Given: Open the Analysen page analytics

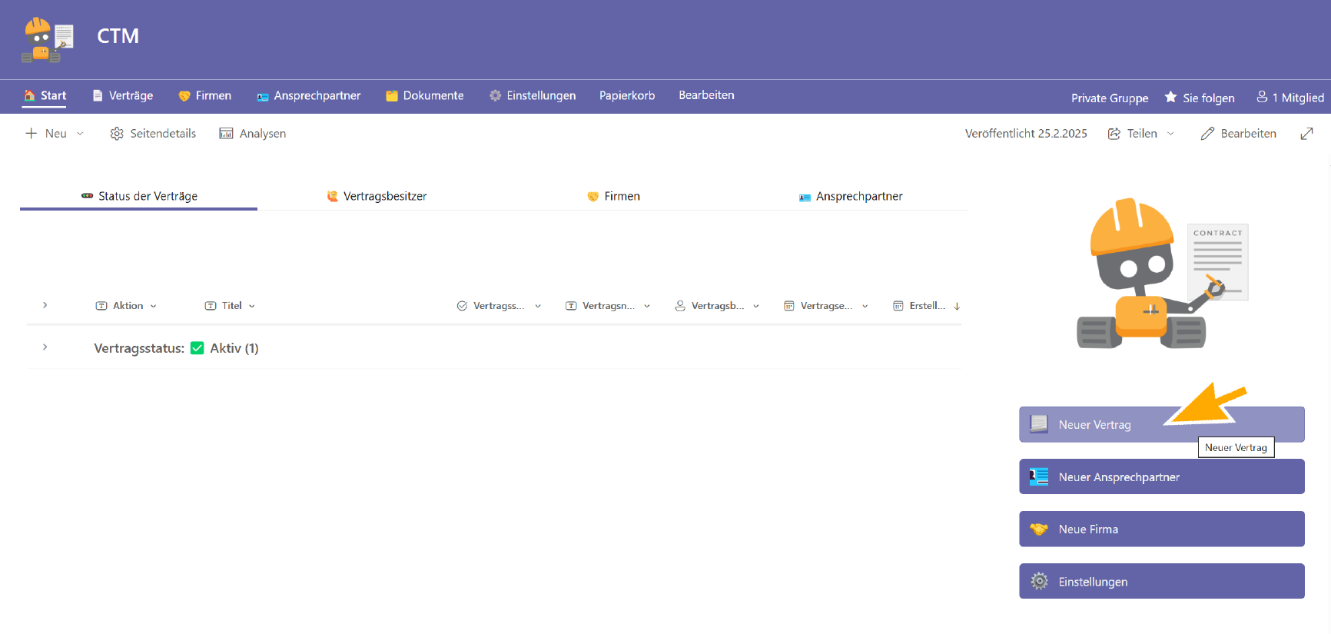Looking at the screenshot, I should click(253, 134).
